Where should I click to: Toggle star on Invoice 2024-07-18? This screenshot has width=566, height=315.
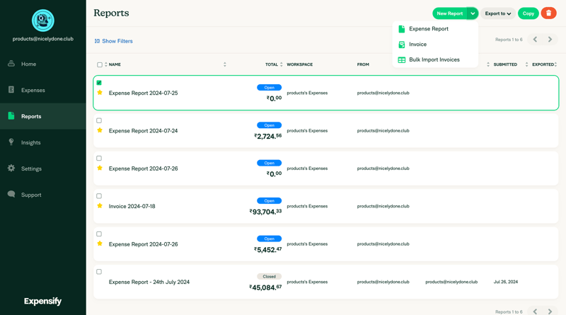tap(100, 205)
